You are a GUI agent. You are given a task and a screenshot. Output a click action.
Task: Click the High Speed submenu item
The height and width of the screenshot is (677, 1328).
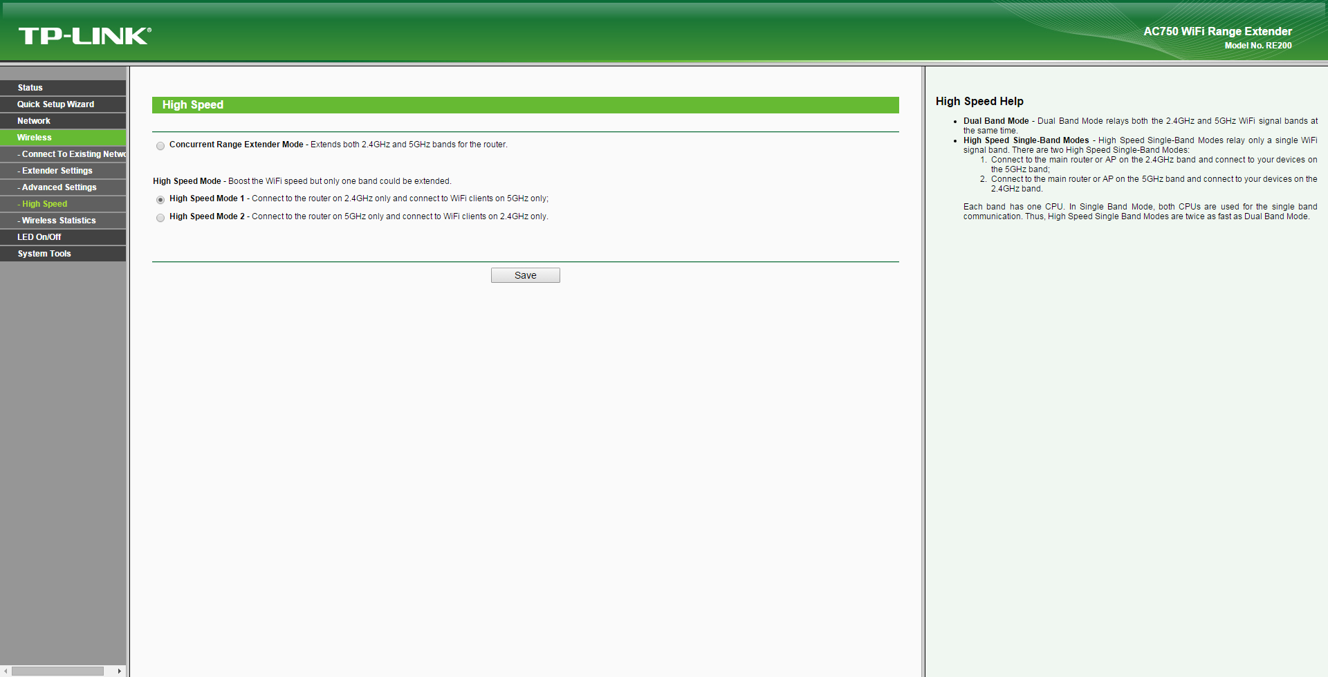pos(44,204)
